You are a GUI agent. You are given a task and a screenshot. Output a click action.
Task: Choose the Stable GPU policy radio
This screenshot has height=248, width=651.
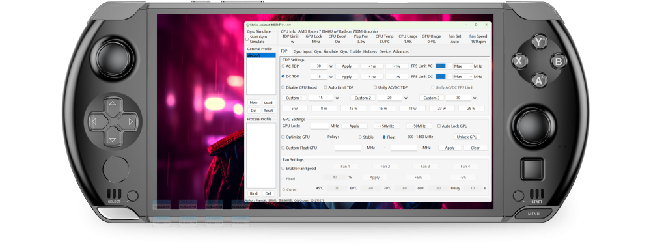click(x=360, y=137)
